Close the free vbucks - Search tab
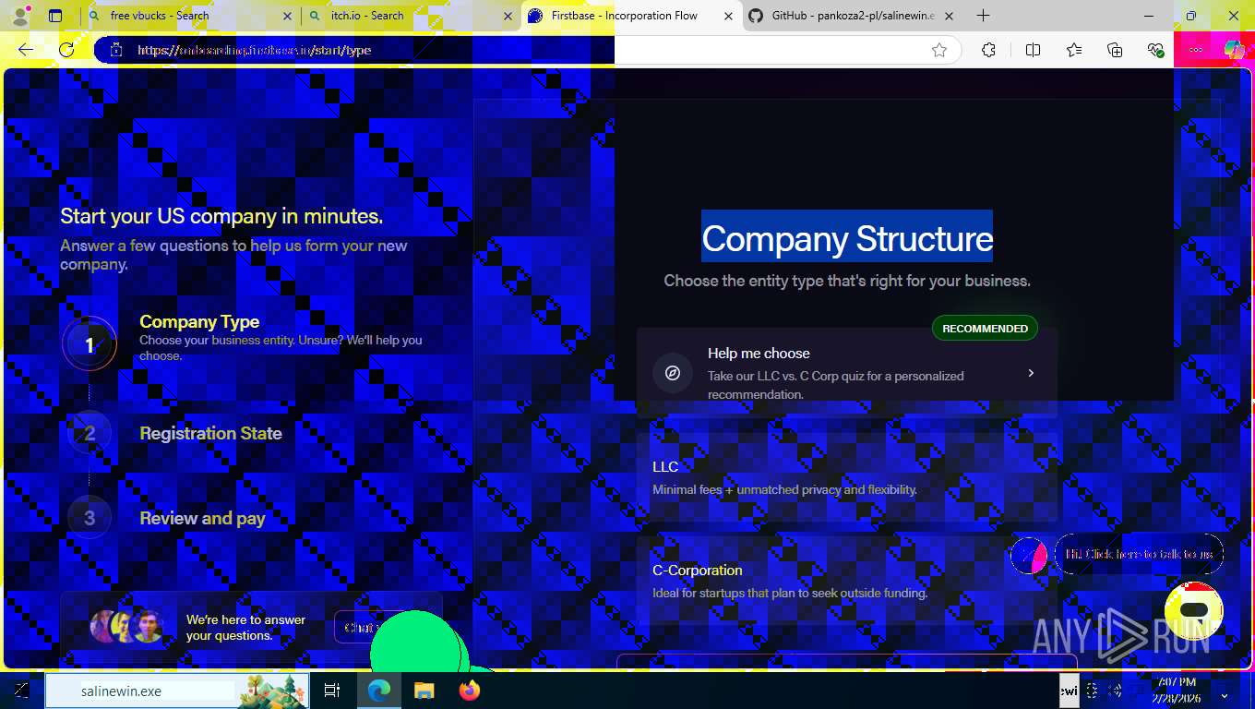Viewport: 1255px width, 709px height. (288, 16)
